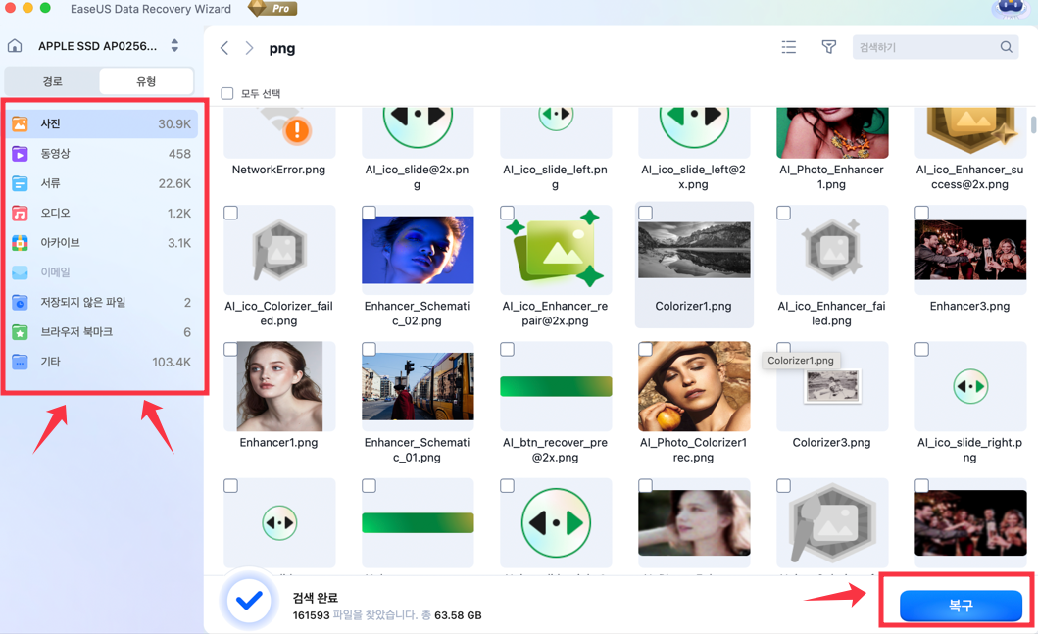Click the 검색 완료 status text
Image resolution: width=1038 pixels, height=634 pixels.
315,597
